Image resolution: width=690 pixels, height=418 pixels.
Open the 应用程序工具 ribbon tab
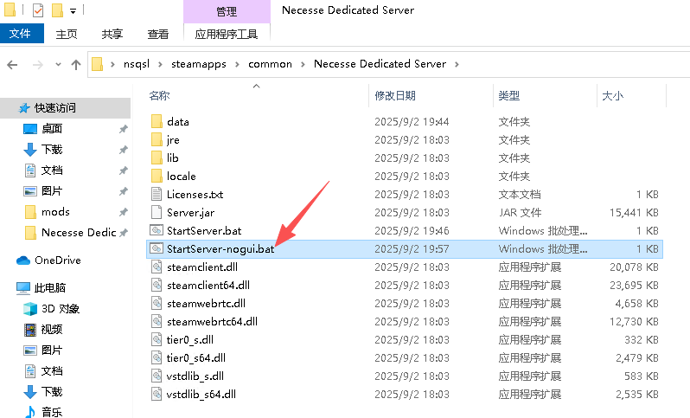(x=227, y=34)
